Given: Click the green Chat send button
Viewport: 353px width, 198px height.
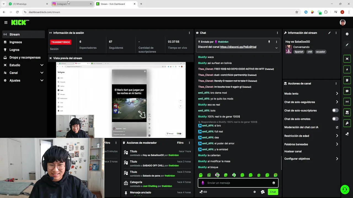Looking at the screenshot, I should 273,192.
